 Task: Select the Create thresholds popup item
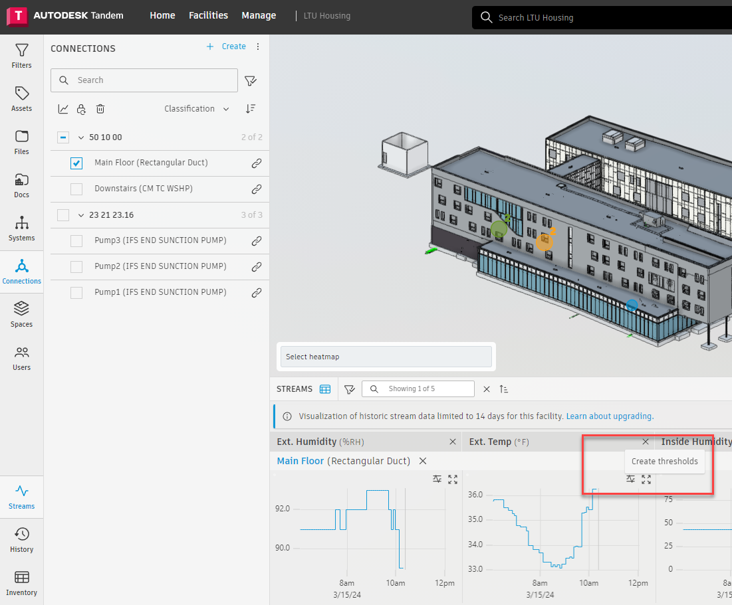tap(665, 462)
